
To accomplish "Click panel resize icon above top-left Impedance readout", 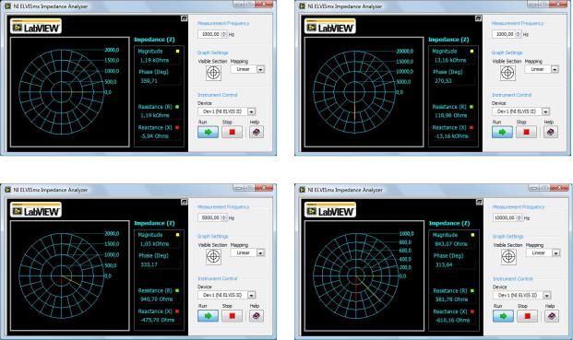I will pos(185,18).
